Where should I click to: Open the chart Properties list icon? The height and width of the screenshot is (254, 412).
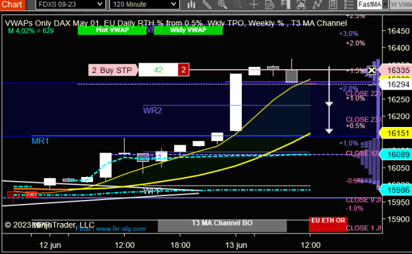coord(349,5)
